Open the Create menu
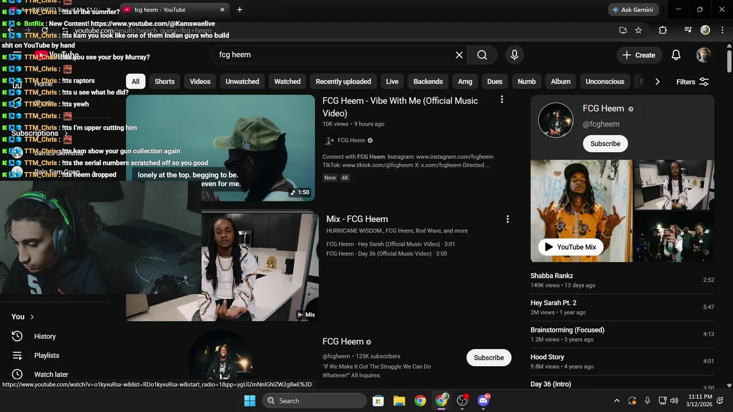The image size is (733, 412). pos(639,55)
